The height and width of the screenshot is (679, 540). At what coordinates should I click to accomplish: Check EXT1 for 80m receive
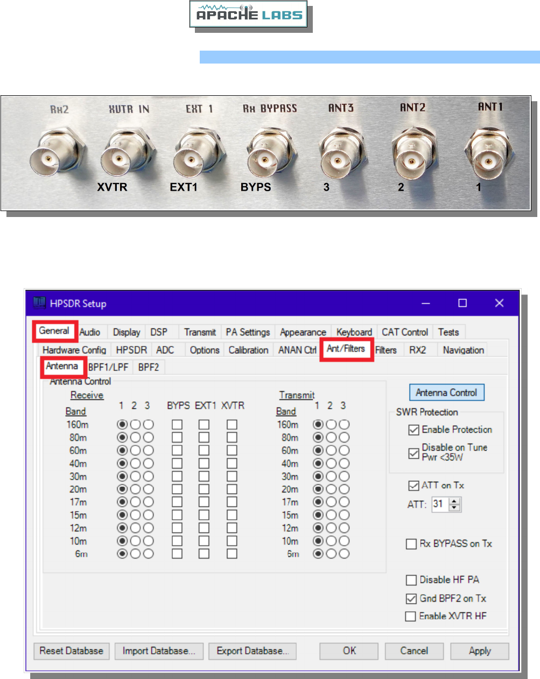(204, 437)
